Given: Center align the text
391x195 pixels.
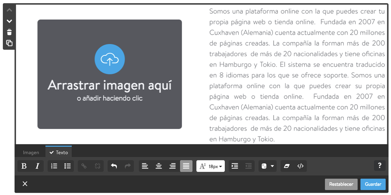Looking at the screenshot, I should (x=158, y=166).
